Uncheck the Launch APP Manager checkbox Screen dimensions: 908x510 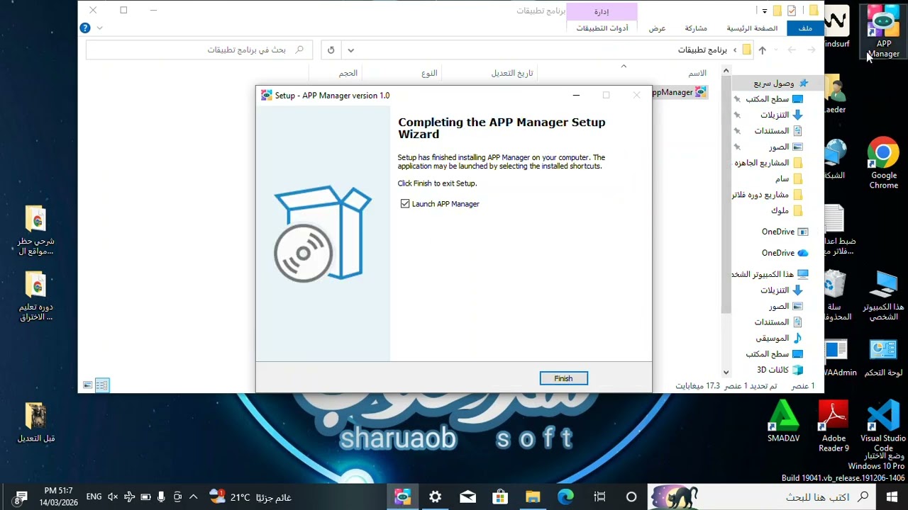[405, 204]
